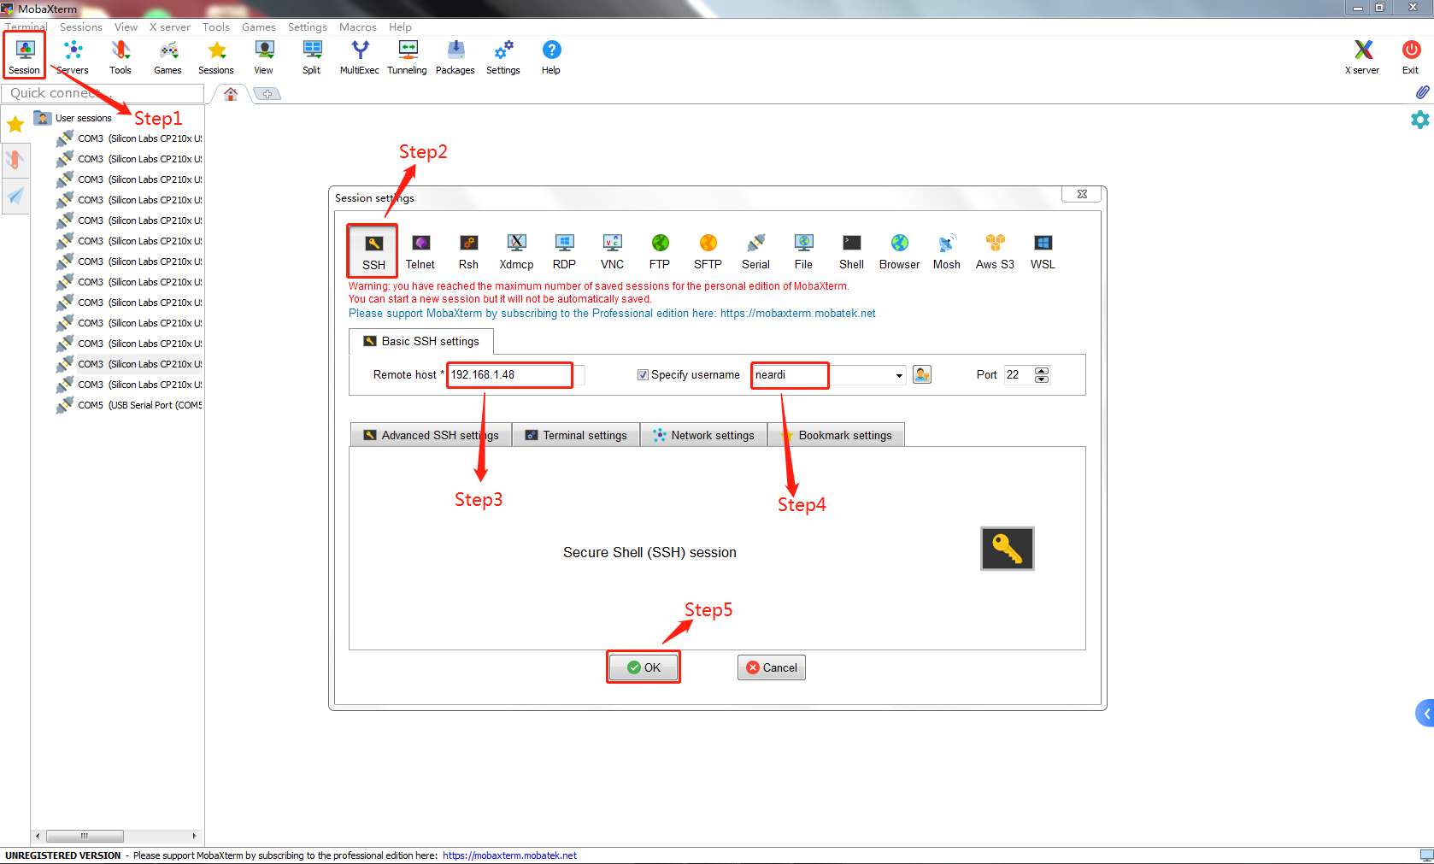Click the Split terminal icon
The image size is (1434, 864).
(x=312, y=56)
